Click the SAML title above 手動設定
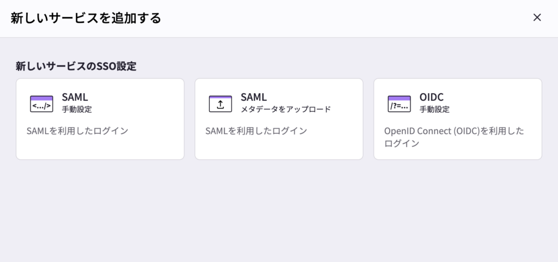Image resolution: width=558 pixels, height=262 pixels. click(x=75, y=97)
